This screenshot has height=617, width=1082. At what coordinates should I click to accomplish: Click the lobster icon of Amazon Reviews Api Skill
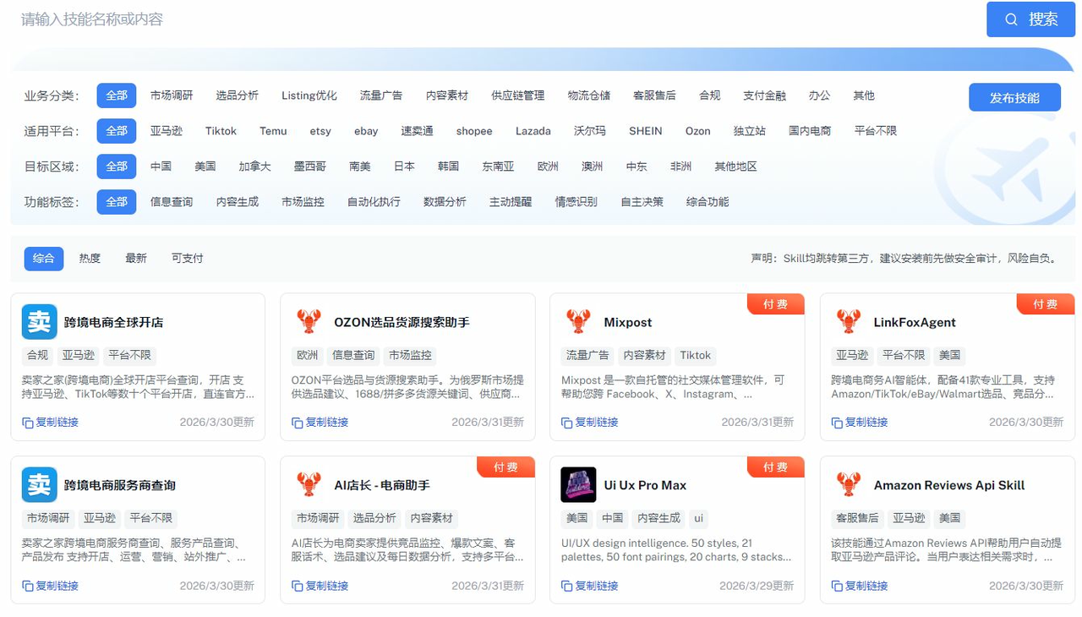pos(848,485)
